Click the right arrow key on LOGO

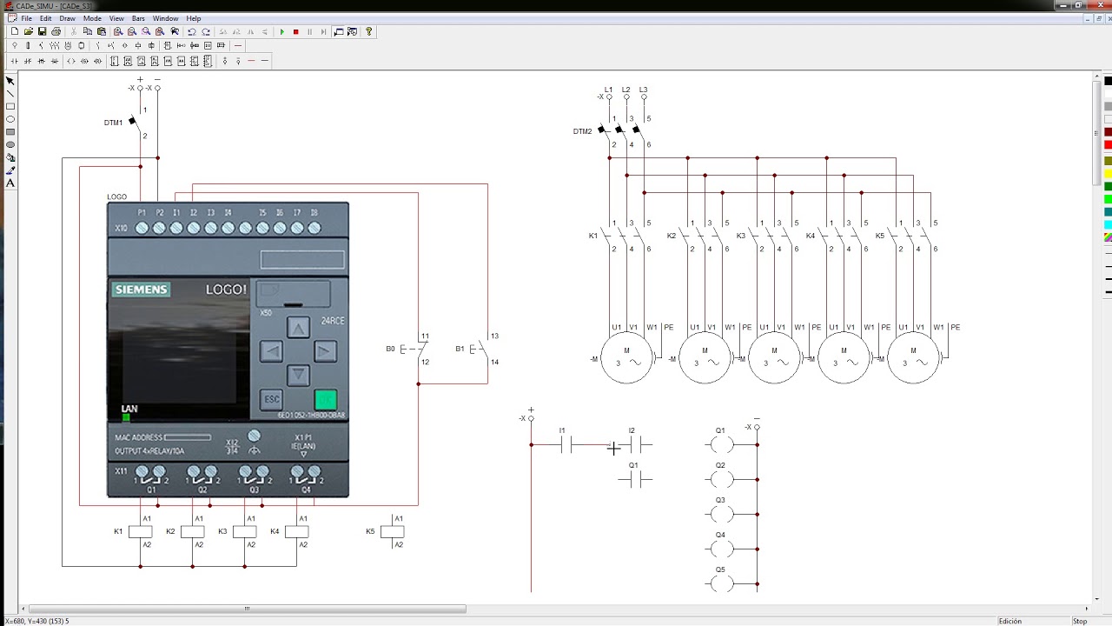coord(325,351)
